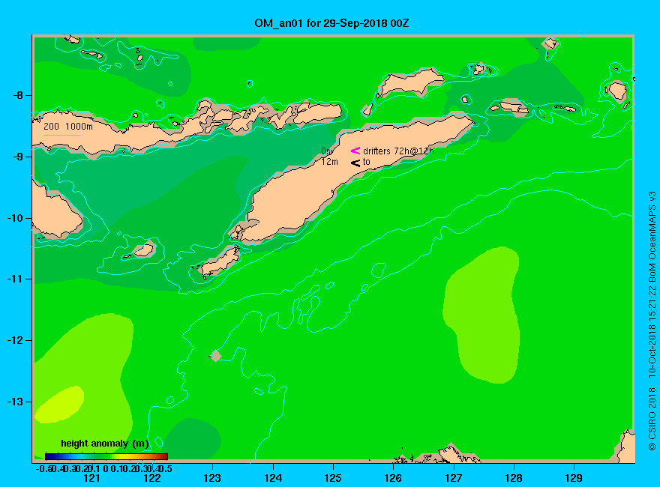Click the latitude label -13

point(15,402)
